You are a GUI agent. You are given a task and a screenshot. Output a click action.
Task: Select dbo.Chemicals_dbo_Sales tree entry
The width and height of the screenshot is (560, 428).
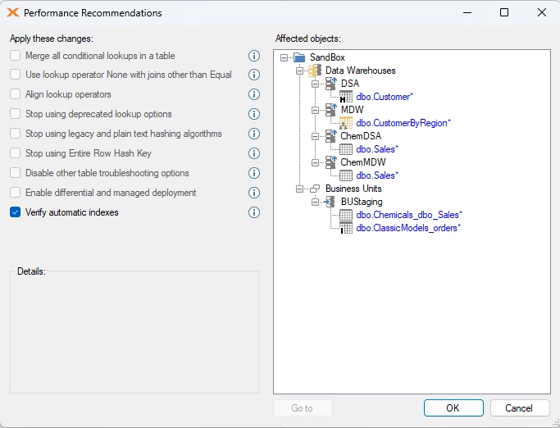[409, 215]
